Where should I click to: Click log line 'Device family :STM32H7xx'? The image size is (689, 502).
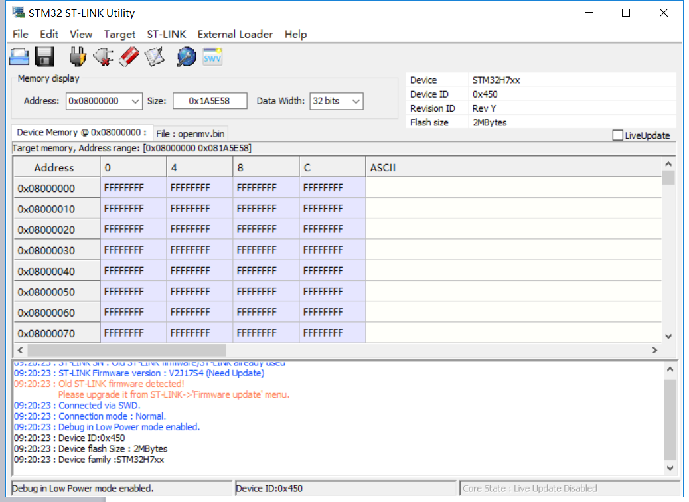pos(89,460)
